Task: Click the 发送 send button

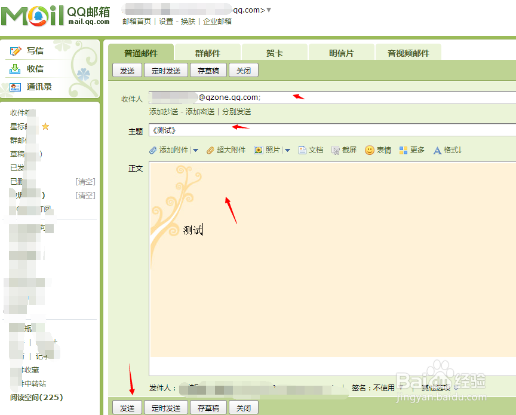Action: tap(127, 70)
